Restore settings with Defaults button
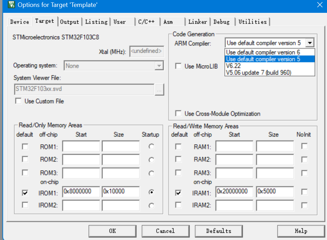This screenshot has height=240, width=327. pyautogui.click(x=219, y=231)
